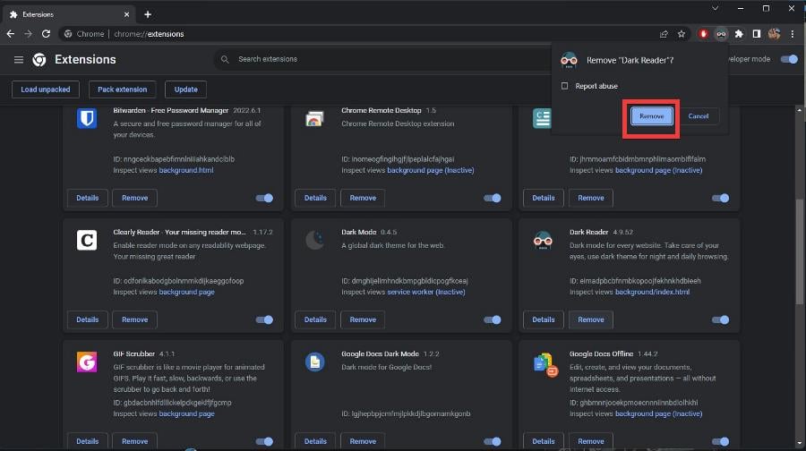Open the tab search chevron
The width and height of the screenshot is (806, 451).
tap(715, 8)
